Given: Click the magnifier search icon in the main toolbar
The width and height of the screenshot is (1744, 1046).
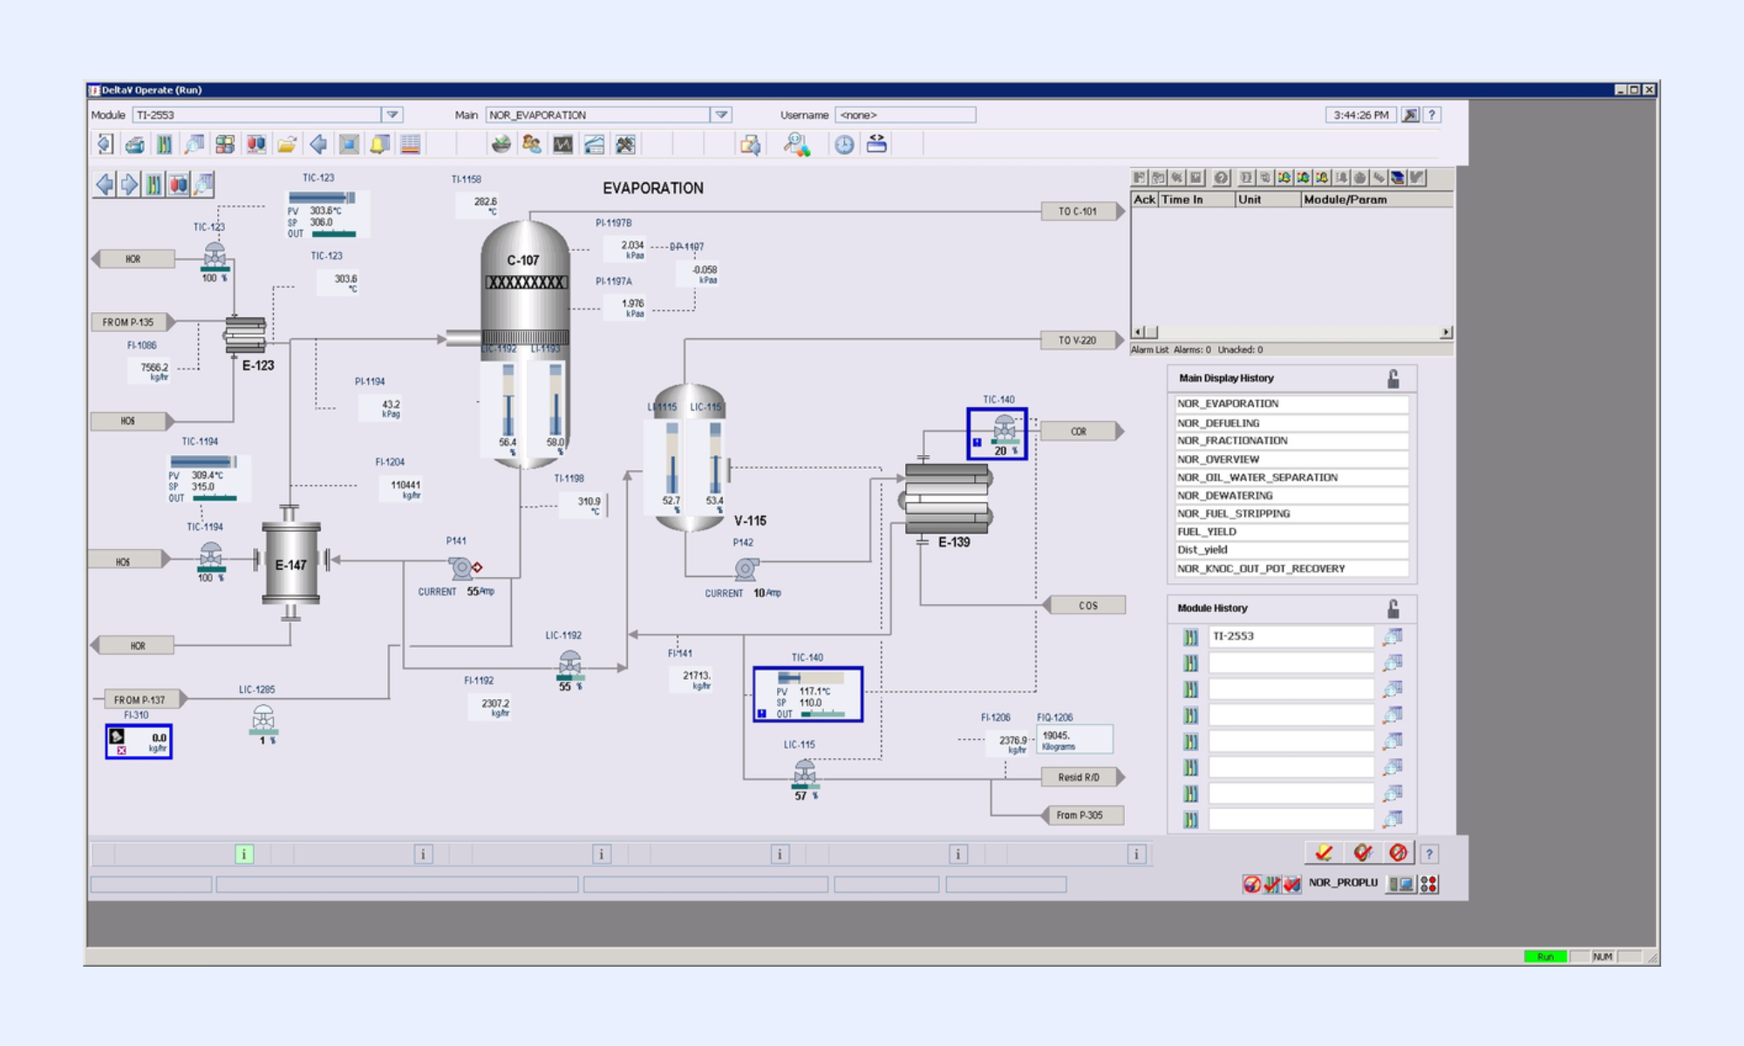Looking at the screenshot, I should pos(796,145).
